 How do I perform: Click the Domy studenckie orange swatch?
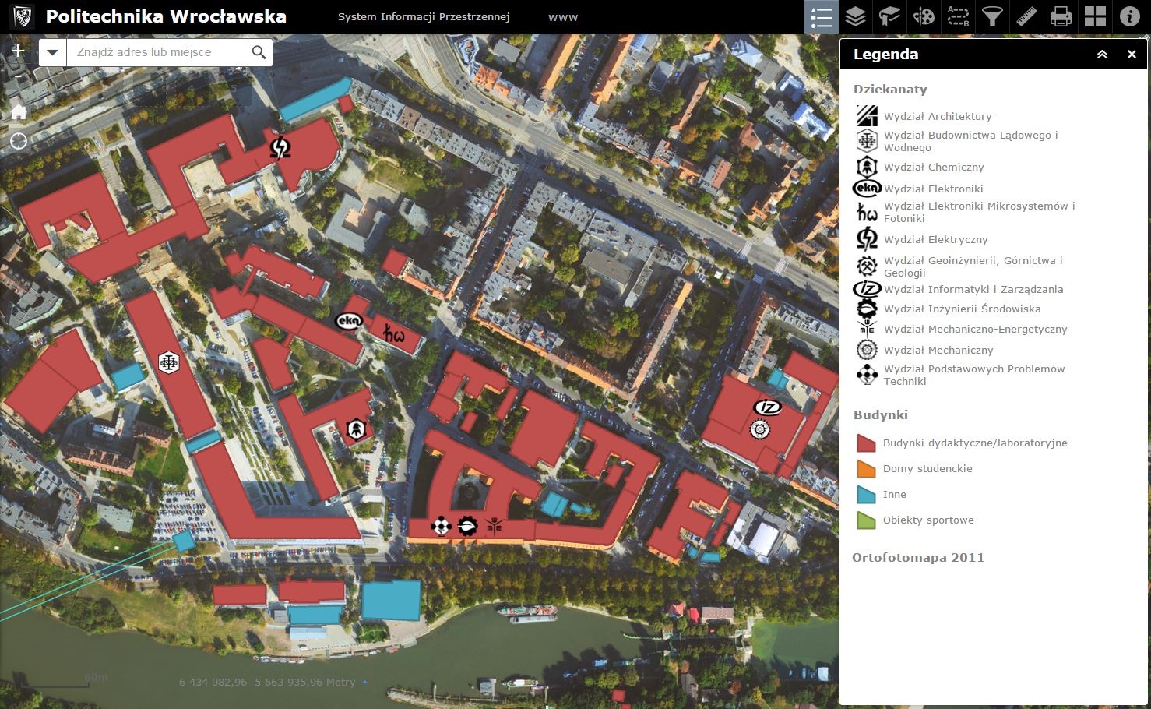pos(866,468)
